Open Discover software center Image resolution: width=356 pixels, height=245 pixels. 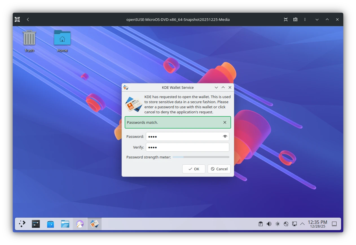(50, 224)
